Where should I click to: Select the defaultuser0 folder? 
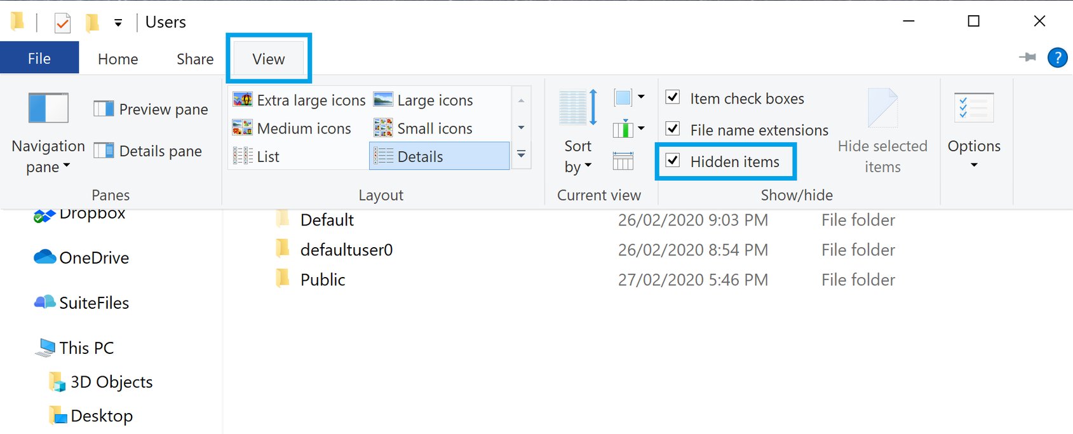coord(346,250)
